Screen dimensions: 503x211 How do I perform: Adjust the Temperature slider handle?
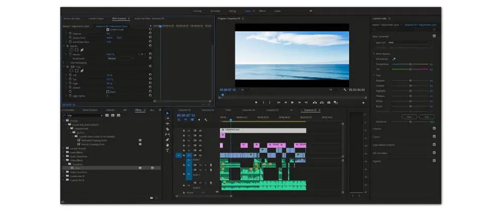point(410,64)
